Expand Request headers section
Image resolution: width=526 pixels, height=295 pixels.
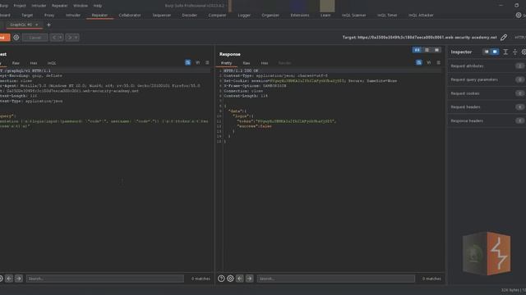click(487, 107)
